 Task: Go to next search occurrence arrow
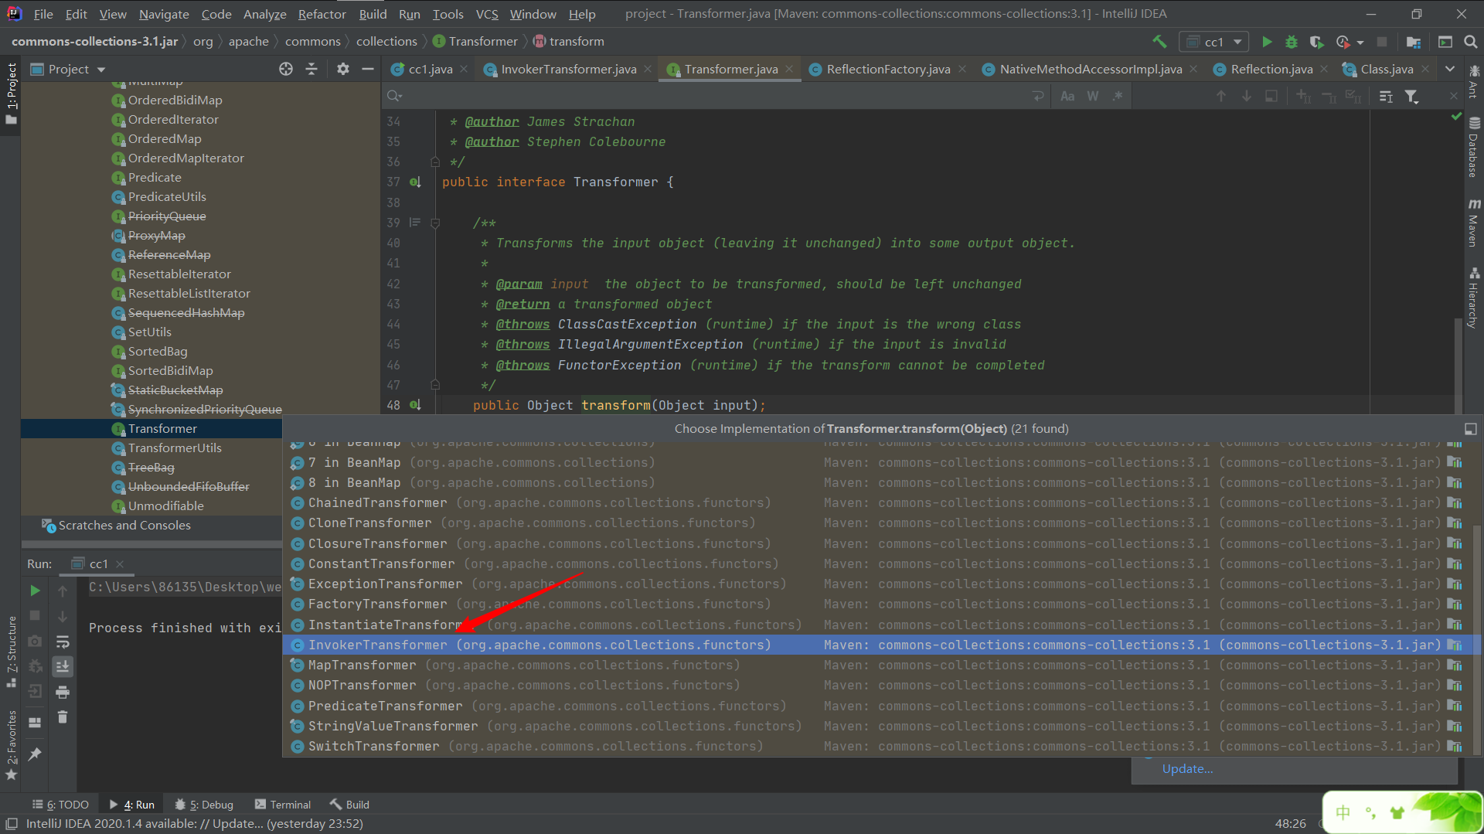pyautogui.click(x=1247, y=96)
